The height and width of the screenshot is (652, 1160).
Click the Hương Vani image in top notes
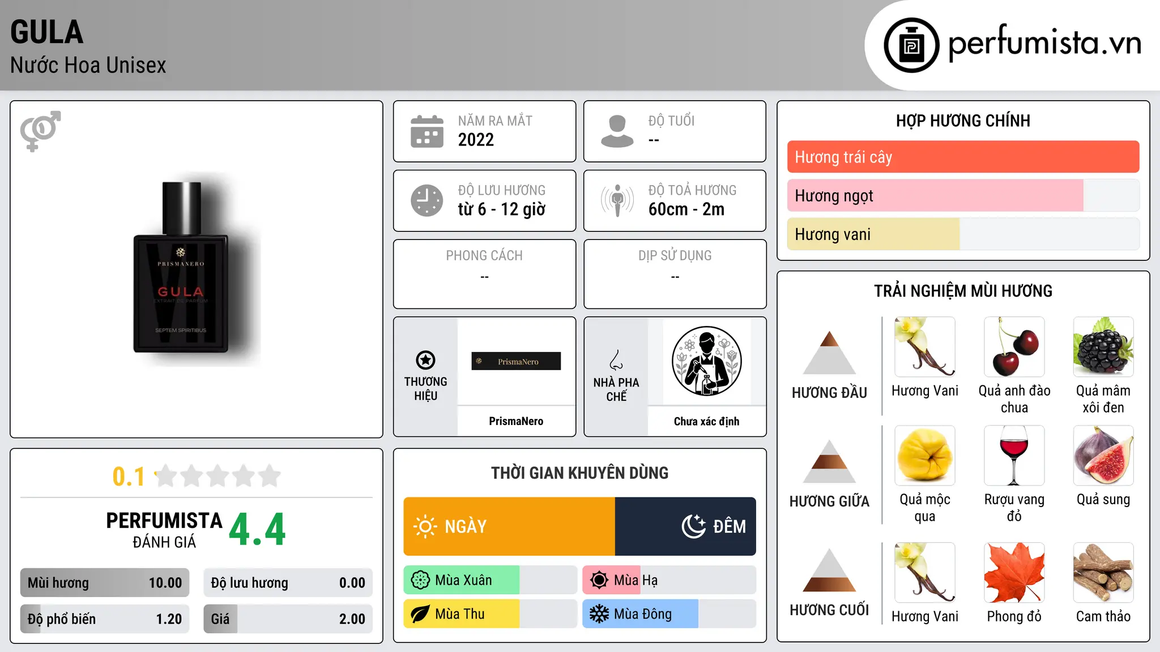coord(925,347)
